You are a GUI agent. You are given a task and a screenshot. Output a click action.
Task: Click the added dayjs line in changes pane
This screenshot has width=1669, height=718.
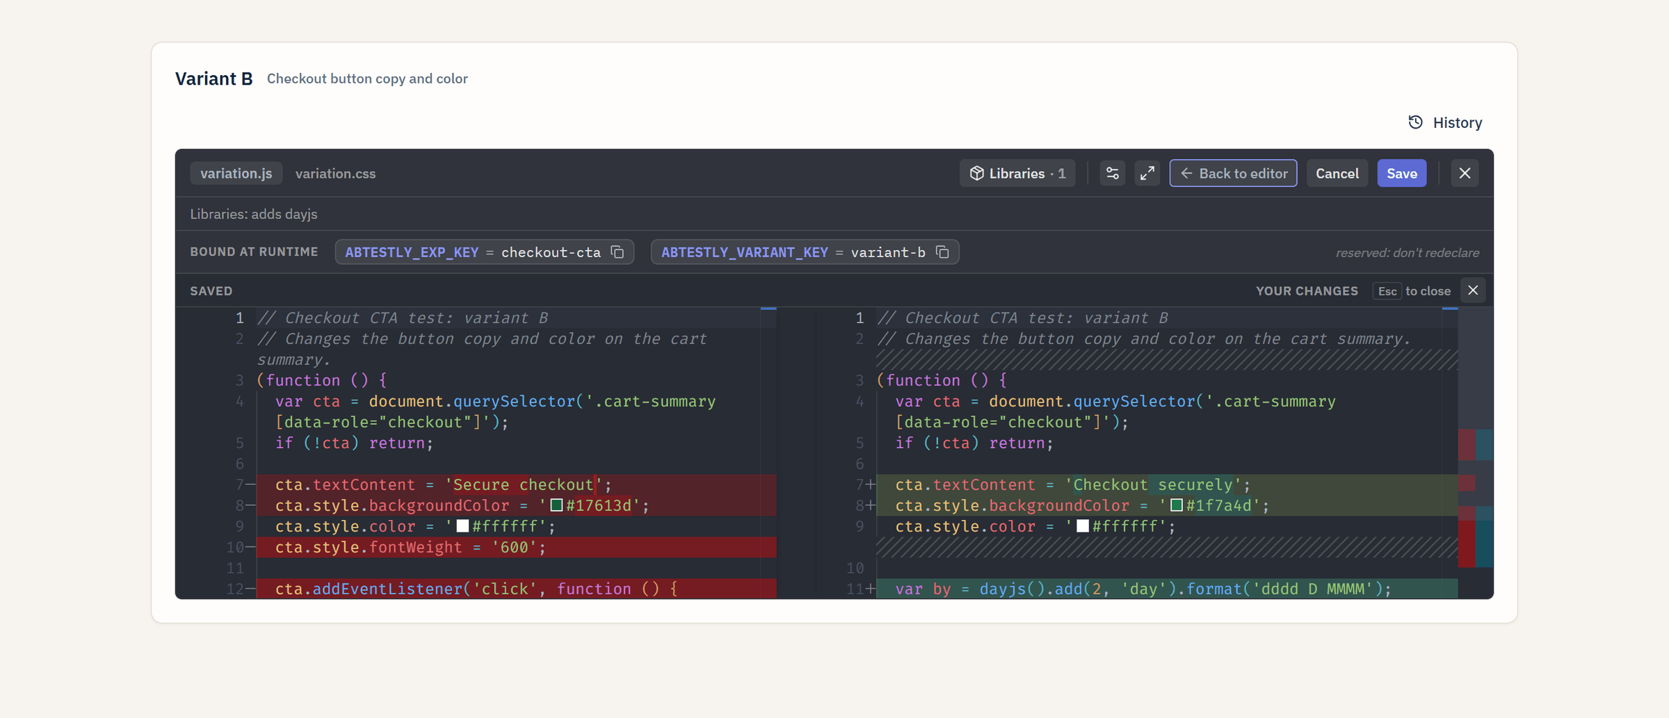coord(1167,589)
